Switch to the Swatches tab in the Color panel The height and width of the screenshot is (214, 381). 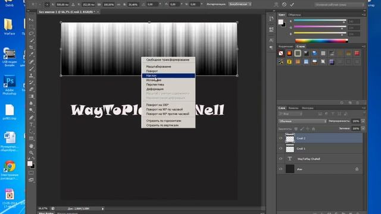coord(295,15)
